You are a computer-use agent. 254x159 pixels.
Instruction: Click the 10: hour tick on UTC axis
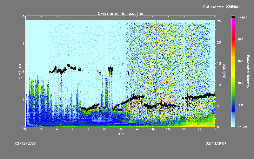point(105,129)
